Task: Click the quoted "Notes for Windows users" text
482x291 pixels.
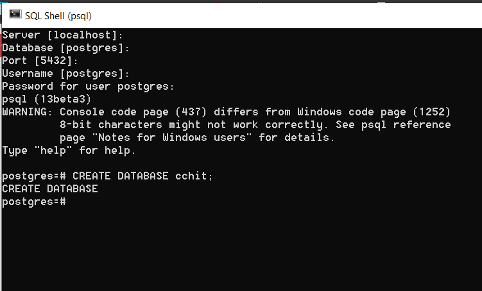Action: pyautogui.click(x=172, y=138)
